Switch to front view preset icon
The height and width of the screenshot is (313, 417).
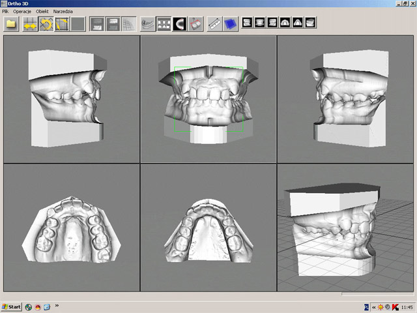tap(247, 22)
